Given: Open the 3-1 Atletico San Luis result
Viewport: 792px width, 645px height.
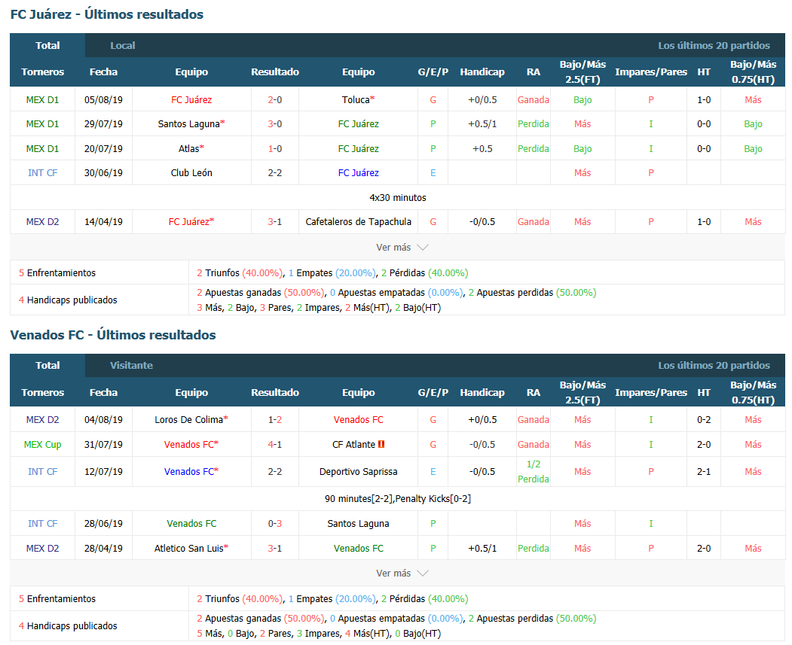Looking at the screenshot, I should coord(275,548).
